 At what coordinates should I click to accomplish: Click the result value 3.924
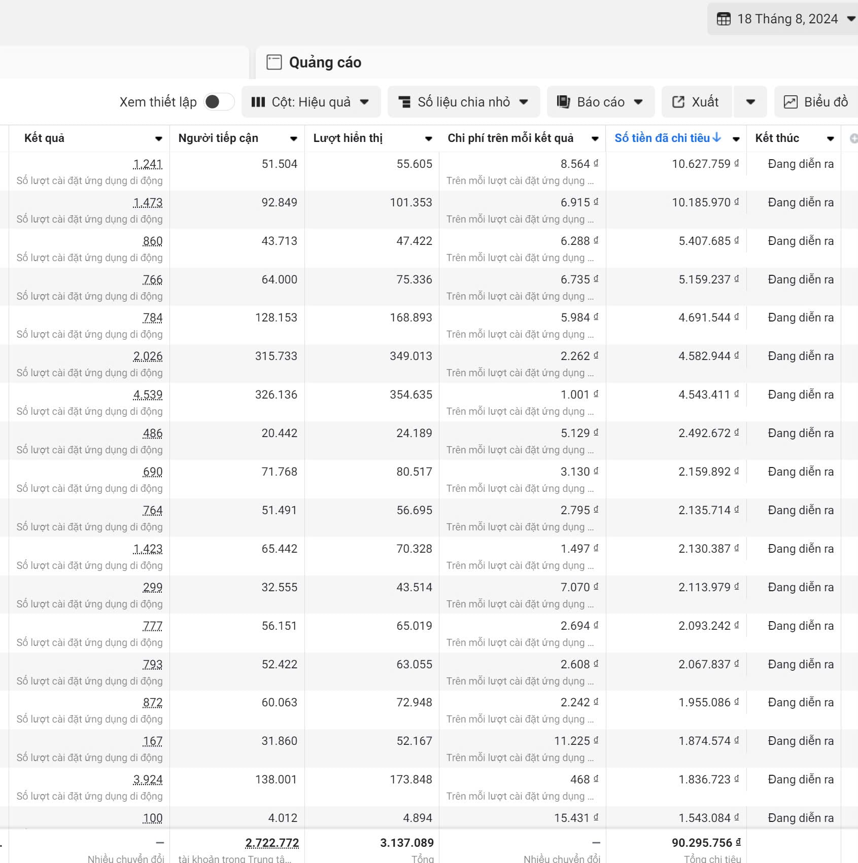(148, 780)
